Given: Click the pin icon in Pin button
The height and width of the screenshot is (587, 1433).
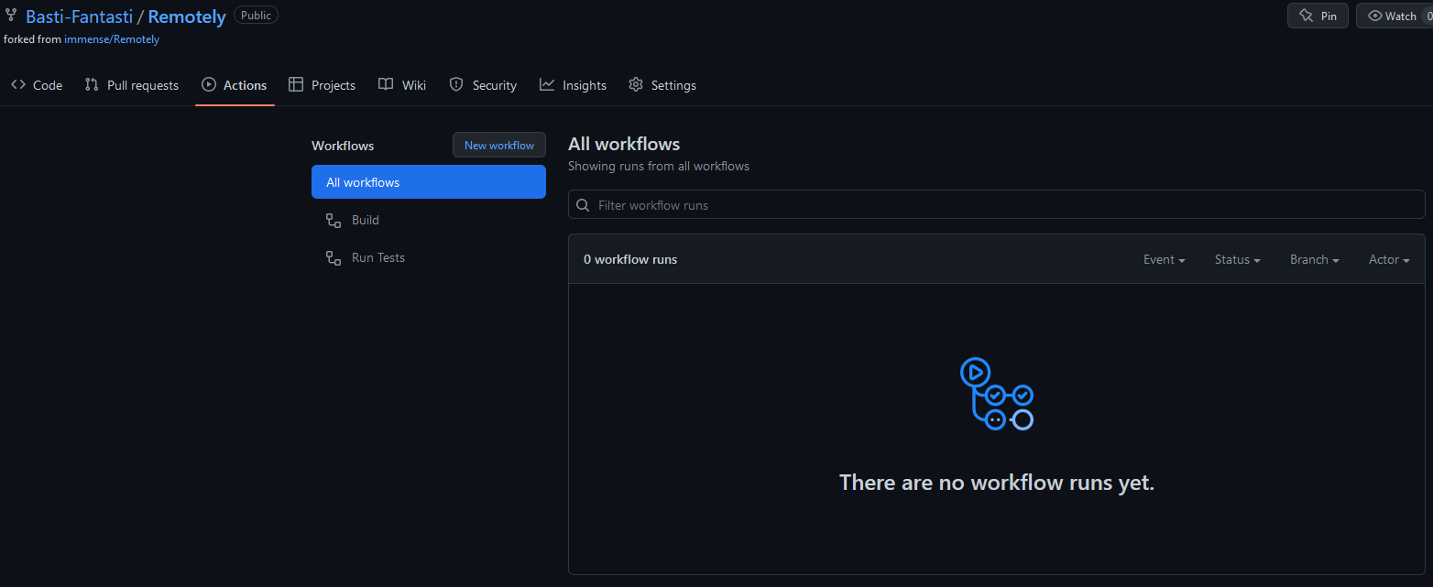Looking at the screenshot, I should point(1307,16).
